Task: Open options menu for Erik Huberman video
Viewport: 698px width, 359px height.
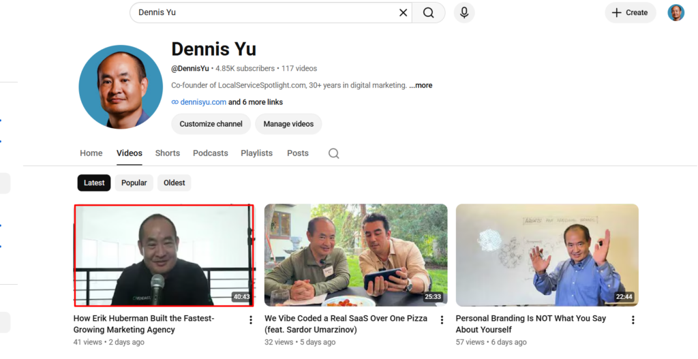Action: (251, 320)
